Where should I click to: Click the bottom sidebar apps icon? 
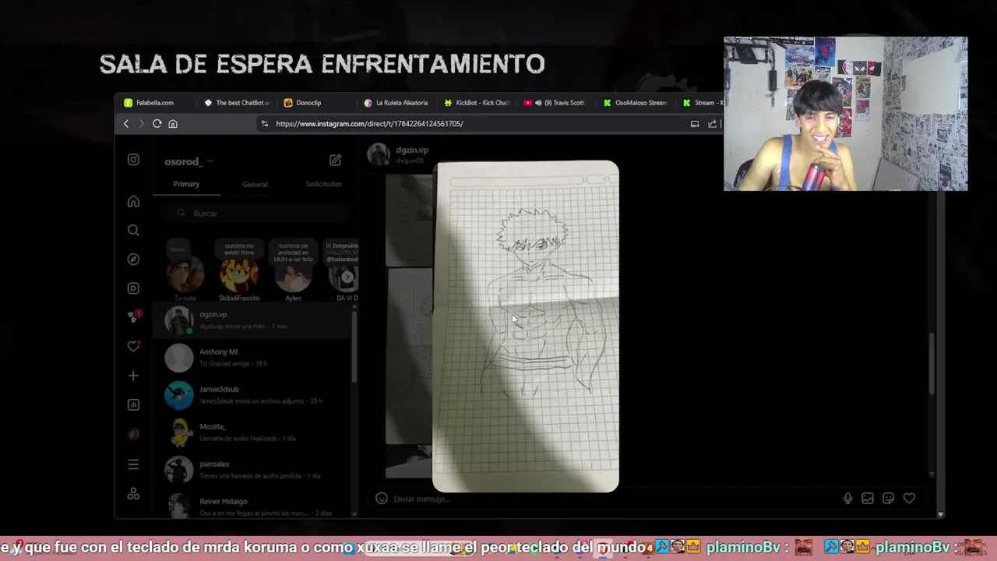(133, 494)
